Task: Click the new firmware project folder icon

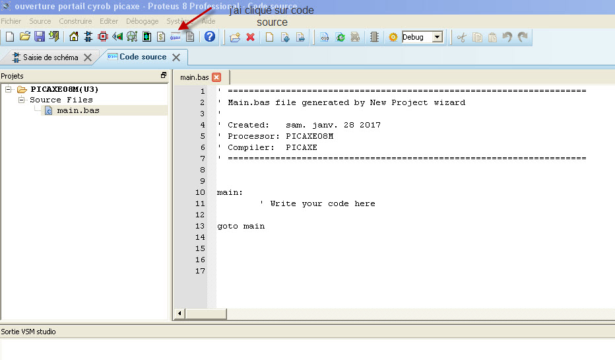Action: [235, 37]
